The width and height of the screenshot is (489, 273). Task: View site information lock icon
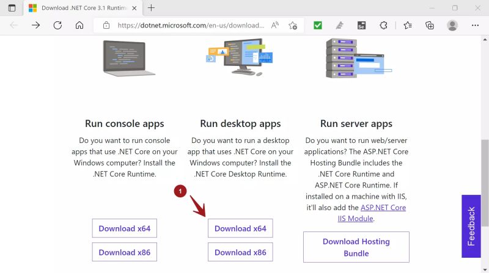click(106, 25)
